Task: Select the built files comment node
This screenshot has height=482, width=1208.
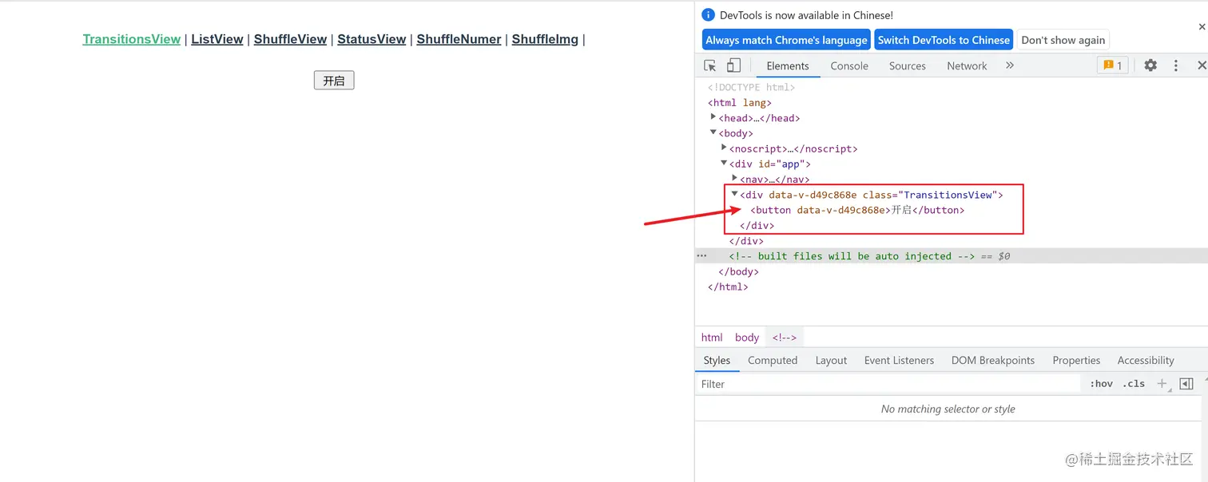Action: pyautogui.click(x=852, y=256)
